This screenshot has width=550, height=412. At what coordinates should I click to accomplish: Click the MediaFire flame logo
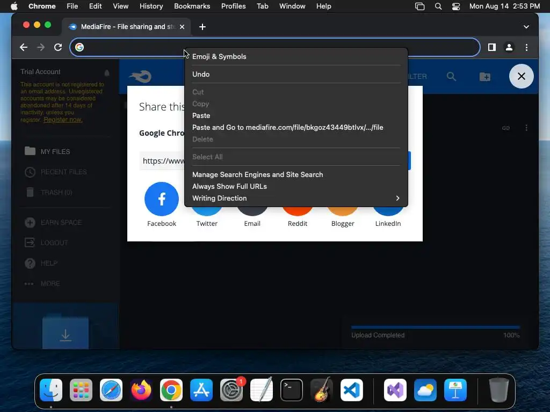click(140, 76)
